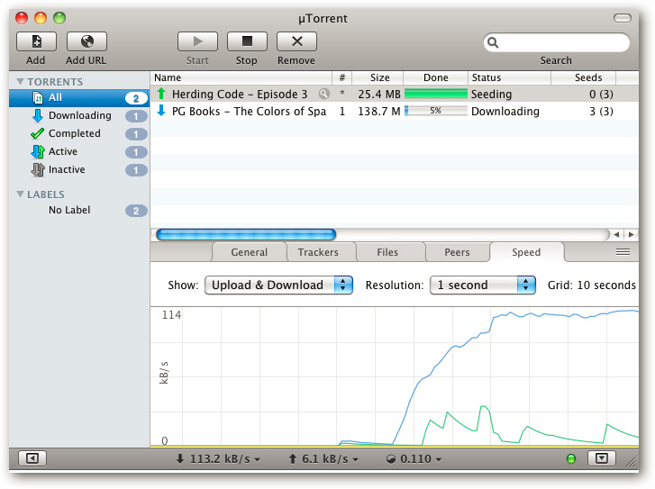Click the green network status indicator

tap(570, 459)
